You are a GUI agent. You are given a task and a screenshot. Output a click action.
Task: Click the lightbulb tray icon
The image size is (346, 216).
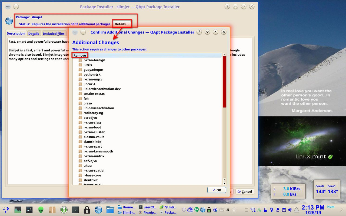coord(272,210)
